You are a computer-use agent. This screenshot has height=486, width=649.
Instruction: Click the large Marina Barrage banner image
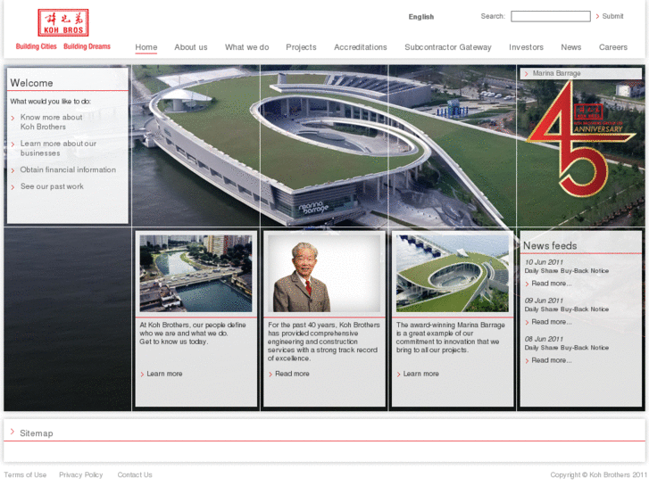(x=324, y=144)
